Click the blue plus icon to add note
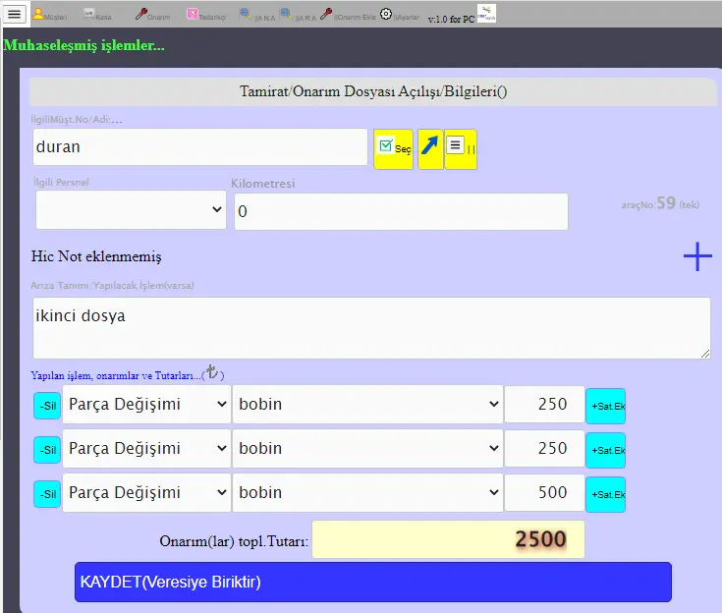The height and width of the screenshot is (613, 722). point(697,256)
